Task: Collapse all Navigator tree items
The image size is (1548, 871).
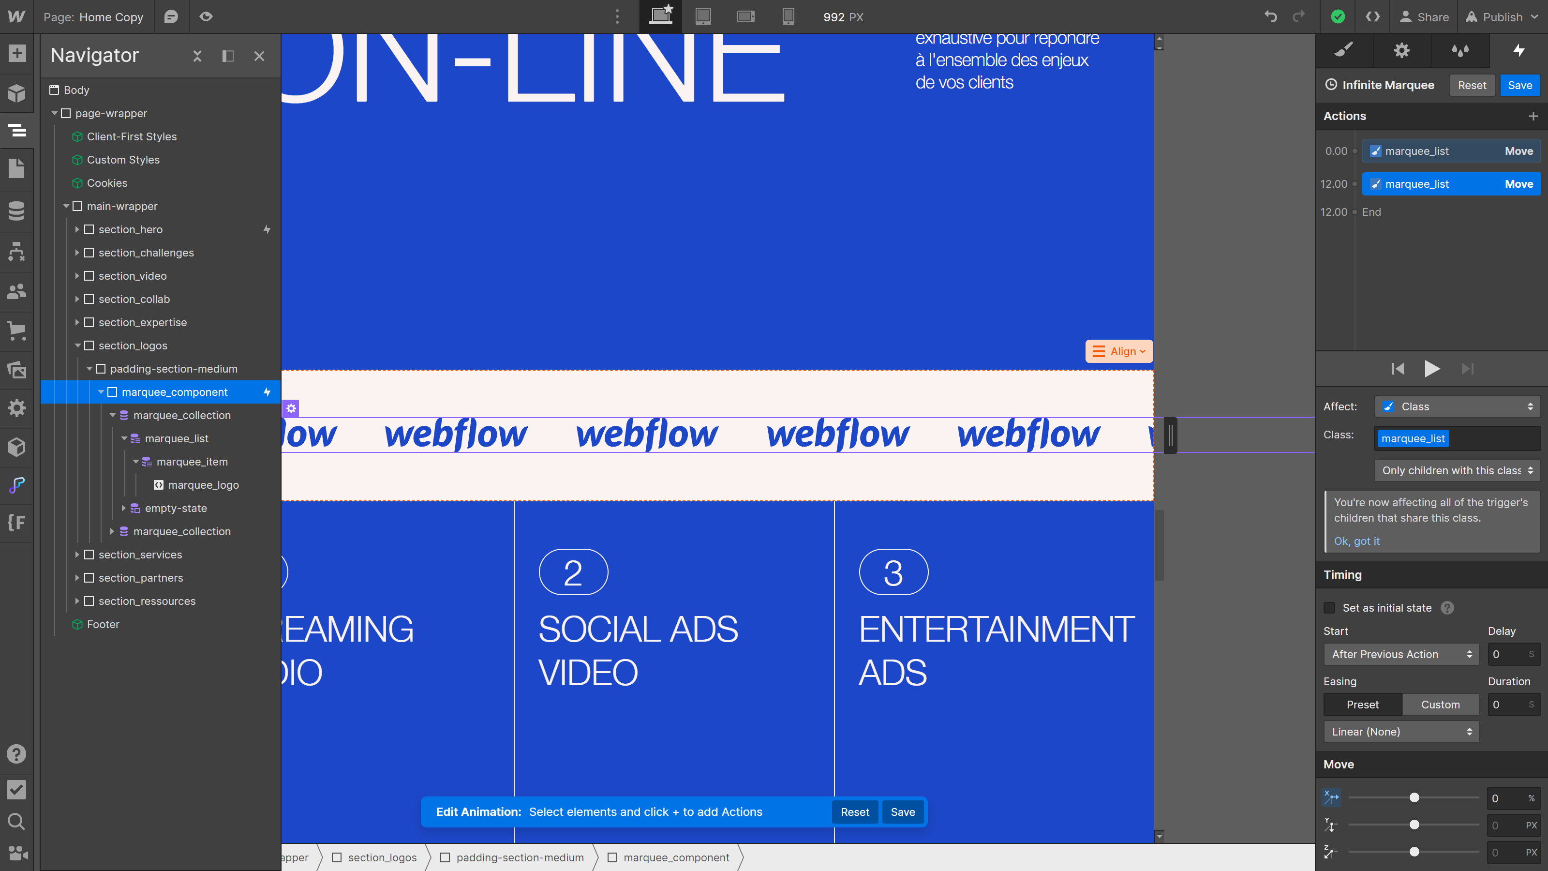Action: click(x=197, y=56)
